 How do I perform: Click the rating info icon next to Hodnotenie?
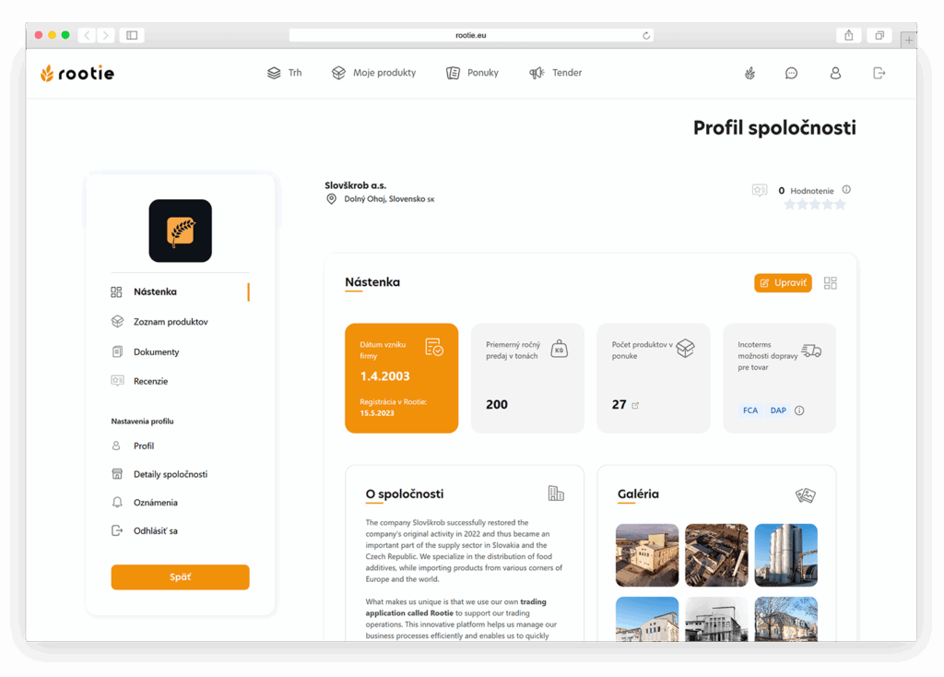click(x=846, y=190)
